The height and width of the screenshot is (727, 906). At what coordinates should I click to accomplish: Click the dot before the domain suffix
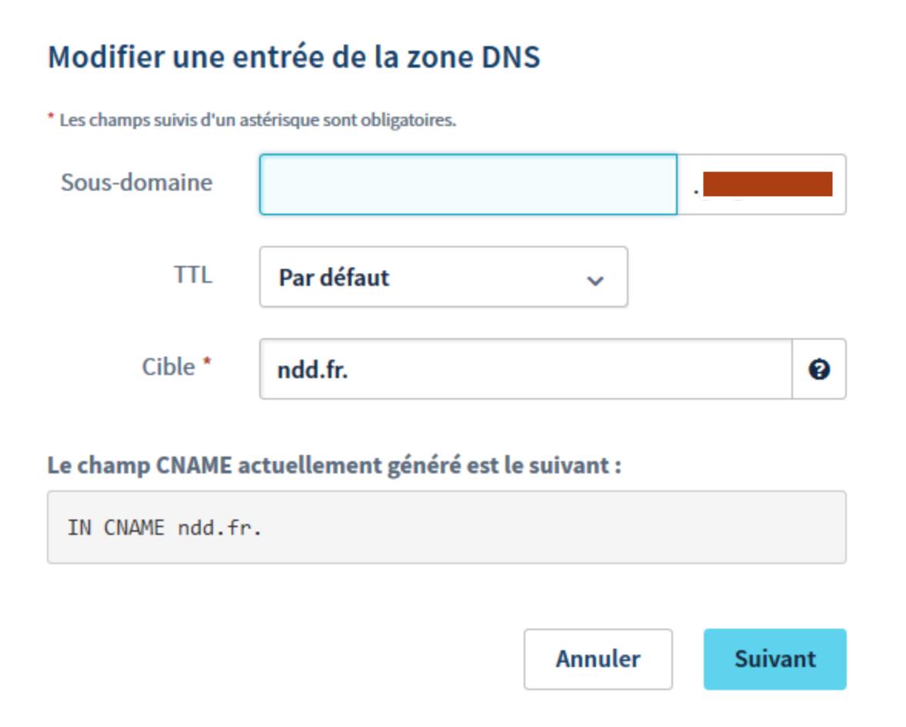[x=695, y=190]
